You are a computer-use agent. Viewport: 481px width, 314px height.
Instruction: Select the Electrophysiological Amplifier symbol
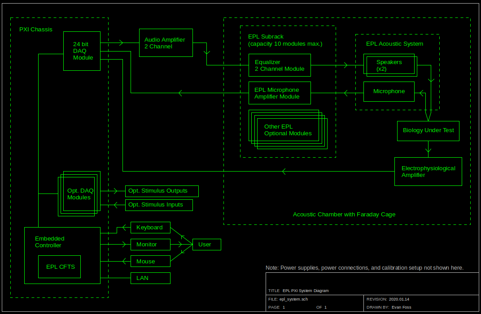428,172
